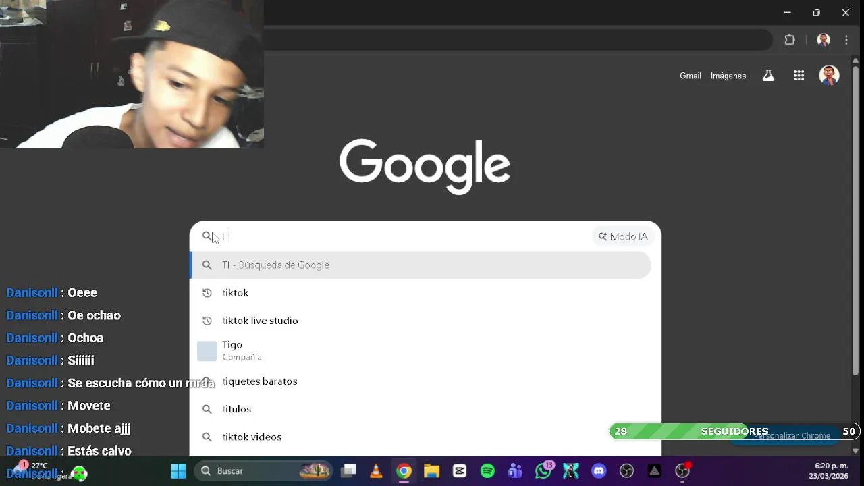Open OBS Studio from taskbar

pyautogui.click(x=626, y=471)
